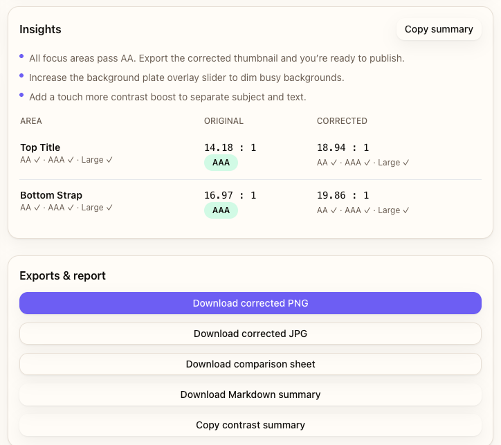Screen dimensions: 501x445
Task: Click compliance checks under 19.86 : 1
Action: [x=363, y=210]
